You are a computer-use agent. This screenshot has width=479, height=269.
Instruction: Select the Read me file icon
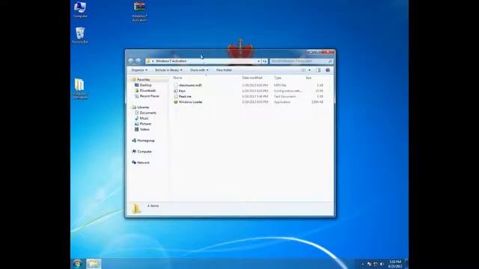click(176, 96)
